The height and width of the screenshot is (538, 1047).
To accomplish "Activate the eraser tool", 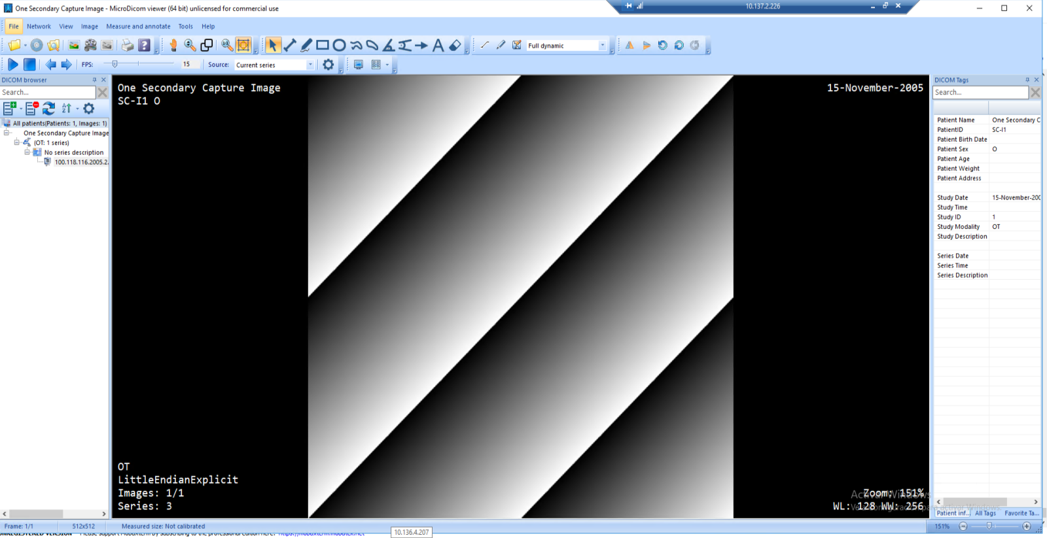I will click(455, 45).
